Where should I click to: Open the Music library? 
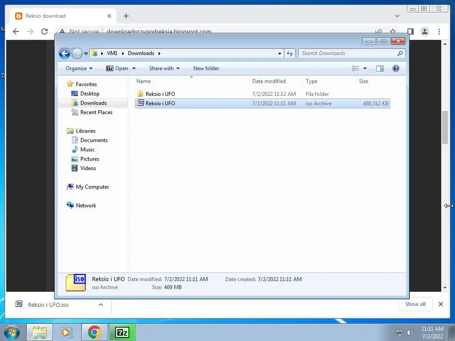coord(88,150)
